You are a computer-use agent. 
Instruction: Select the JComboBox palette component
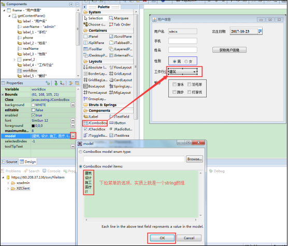pyautogui.click(x=95, y=123)
